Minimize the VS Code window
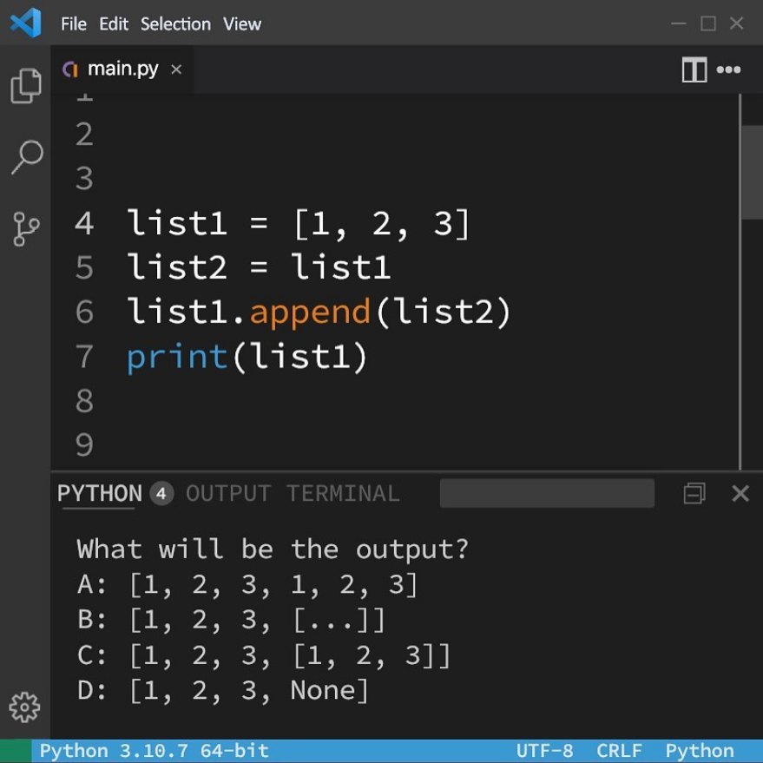This screenshot has height=763, width=763. [678, 23]
